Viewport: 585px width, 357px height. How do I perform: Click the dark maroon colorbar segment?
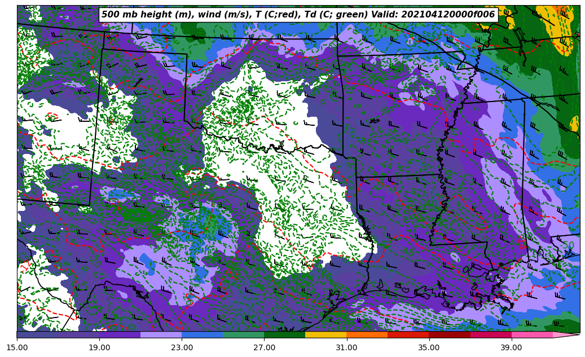pyautogui.click(x=449, y=334)
